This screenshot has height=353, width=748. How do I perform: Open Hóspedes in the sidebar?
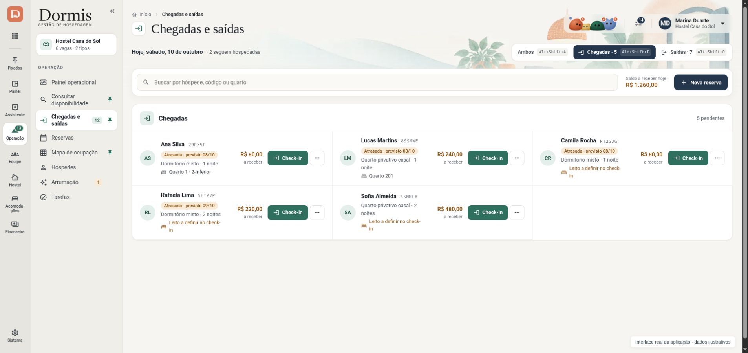(76, 167)
